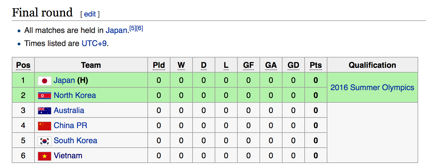Open citation reference number 6
The width and height of the screenshot is (426, 168).
140,28
